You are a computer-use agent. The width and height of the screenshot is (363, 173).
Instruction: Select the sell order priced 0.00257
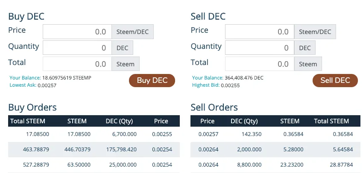click(275, 134)
